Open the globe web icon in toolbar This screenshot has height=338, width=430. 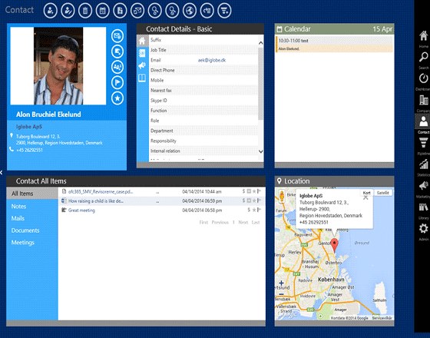[190, 11]
